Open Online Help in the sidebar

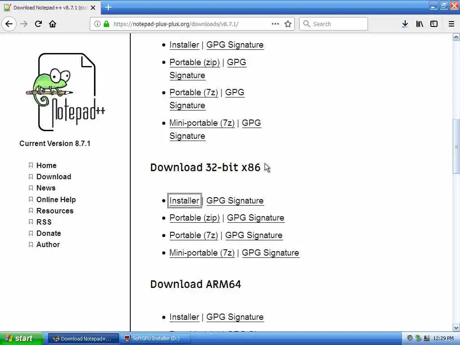(x=56, y=199)
